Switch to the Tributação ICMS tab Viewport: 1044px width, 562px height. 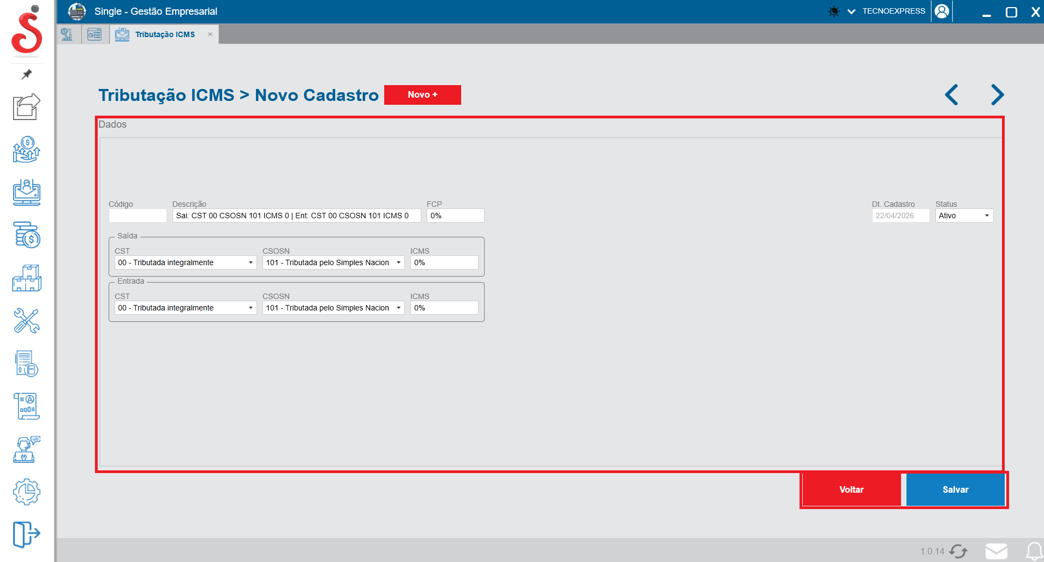[164, 34]
